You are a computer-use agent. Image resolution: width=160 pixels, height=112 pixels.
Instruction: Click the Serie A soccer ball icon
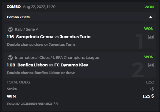(x=10, y=29)
